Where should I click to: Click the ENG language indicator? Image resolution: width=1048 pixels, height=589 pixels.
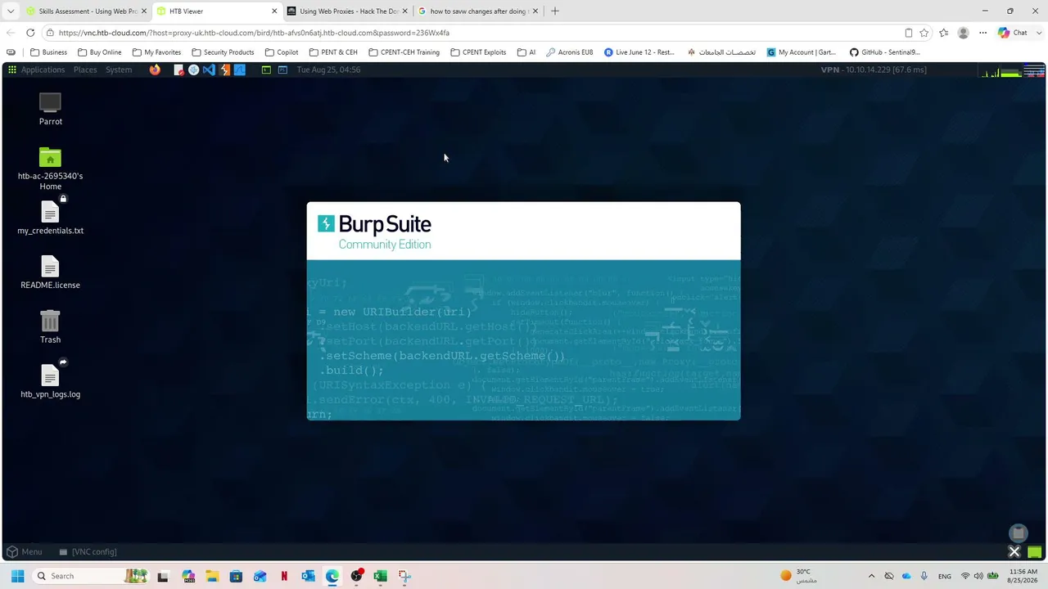click(x=944, y=576)
